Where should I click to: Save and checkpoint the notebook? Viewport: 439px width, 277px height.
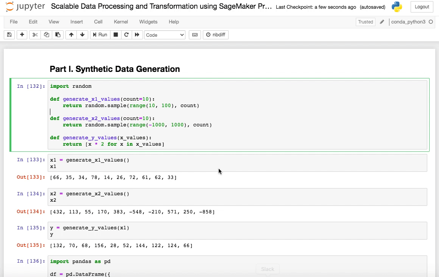pyautogui.click(x=9, y=35)
